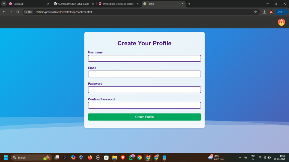Switch to the Online Book Download Website tab

(x=118, y=4)
